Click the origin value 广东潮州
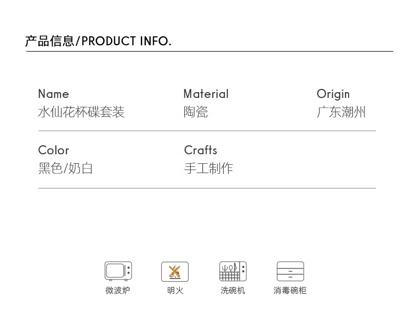The height and width of the screenshot is (318, 416). pos(341,112)
